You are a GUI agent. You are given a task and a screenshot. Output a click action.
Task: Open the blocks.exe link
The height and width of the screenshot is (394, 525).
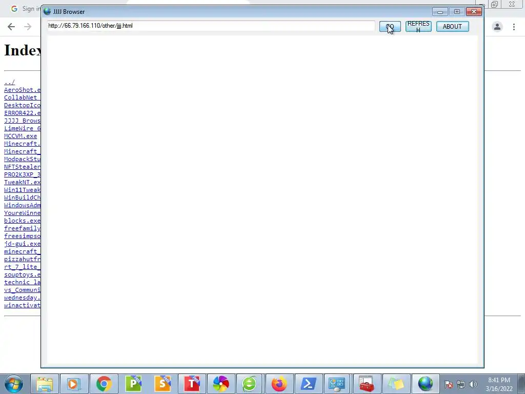click(22, 221)
